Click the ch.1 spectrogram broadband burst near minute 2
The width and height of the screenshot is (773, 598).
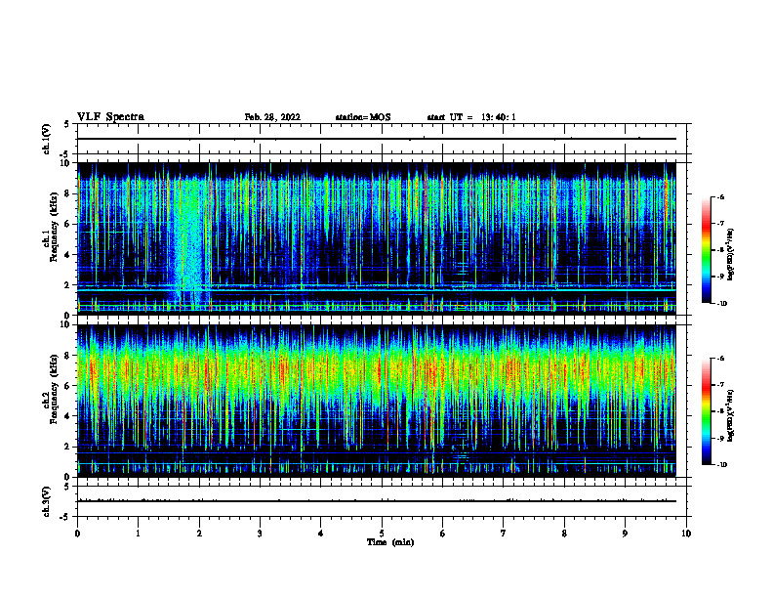(x=191, y=241)
